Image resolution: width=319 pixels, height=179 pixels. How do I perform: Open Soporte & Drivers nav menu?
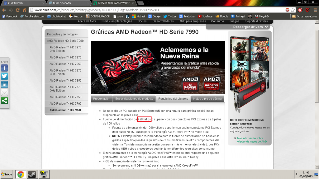click(256, 21)
